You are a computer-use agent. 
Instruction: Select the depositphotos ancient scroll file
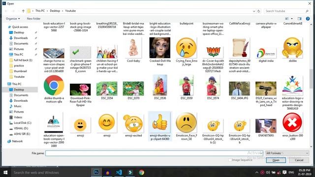pos(240,55)
